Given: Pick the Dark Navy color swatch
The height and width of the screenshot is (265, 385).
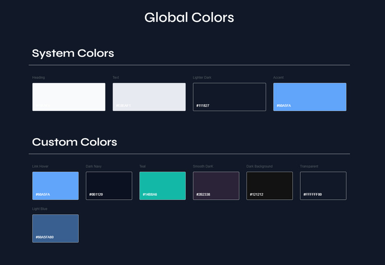Looking at the screenshot, I should 109,185.
